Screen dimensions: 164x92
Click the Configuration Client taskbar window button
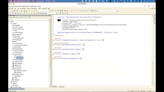[17, 89]
